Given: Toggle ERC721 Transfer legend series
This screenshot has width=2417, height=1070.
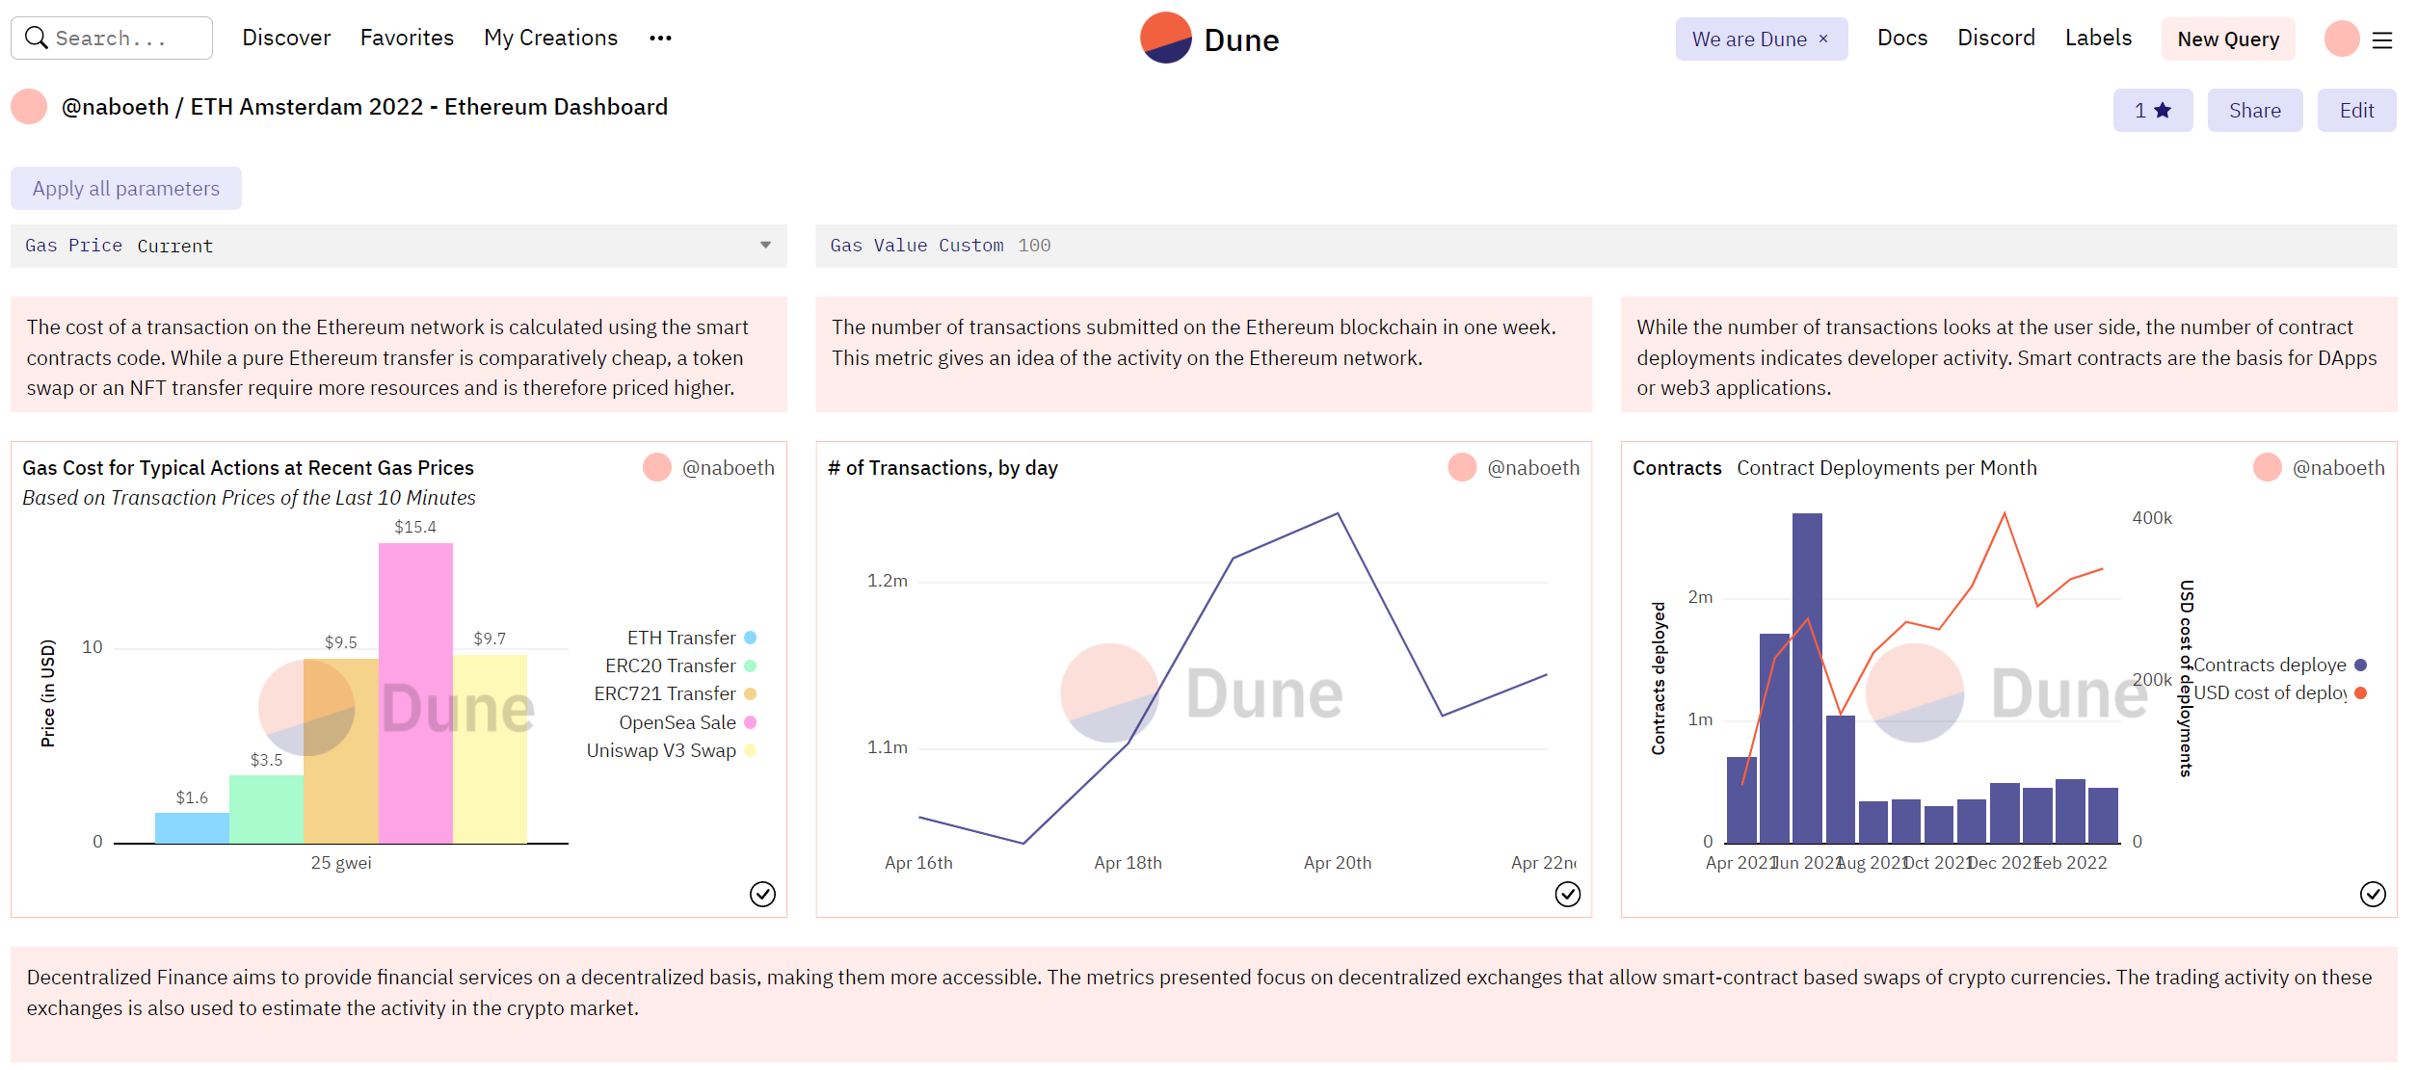Looking at the screenshot, I should [675, 693].
